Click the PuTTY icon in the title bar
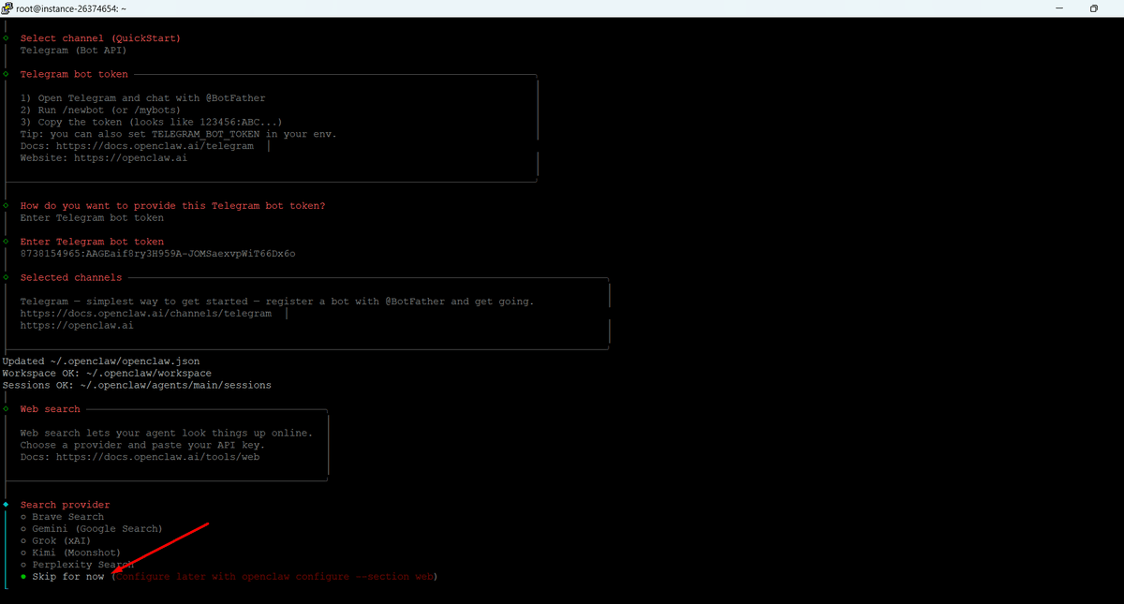 (x=7, y=8)
